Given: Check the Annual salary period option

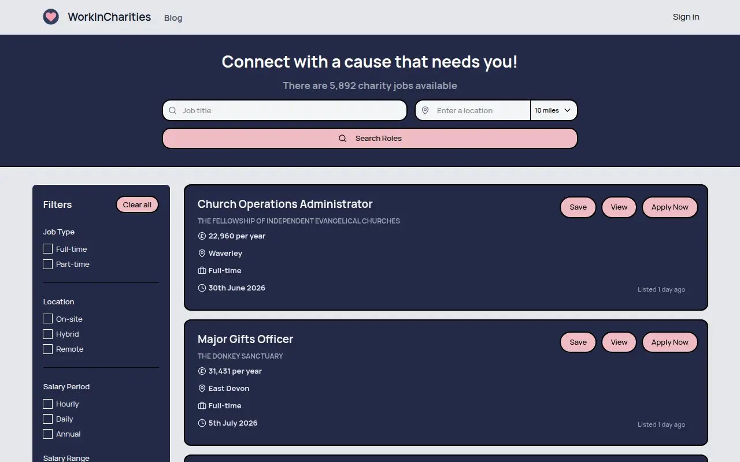Looking at the screenshot, I should click(x=48, y=434).
